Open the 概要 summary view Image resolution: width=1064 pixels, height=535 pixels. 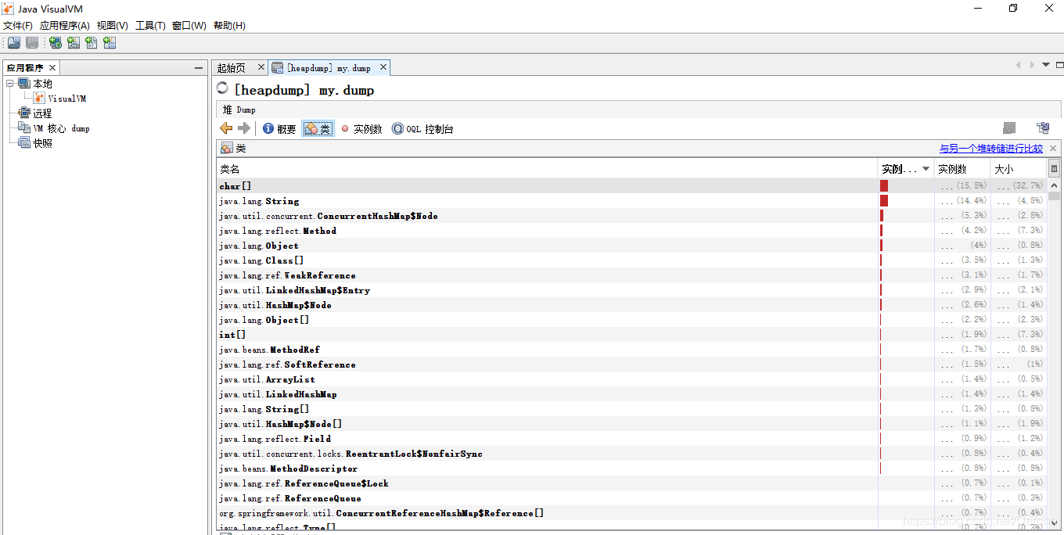(x=279, y=129)
